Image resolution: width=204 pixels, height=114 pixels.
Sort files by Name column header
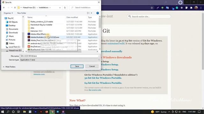(x=30, y=17)
